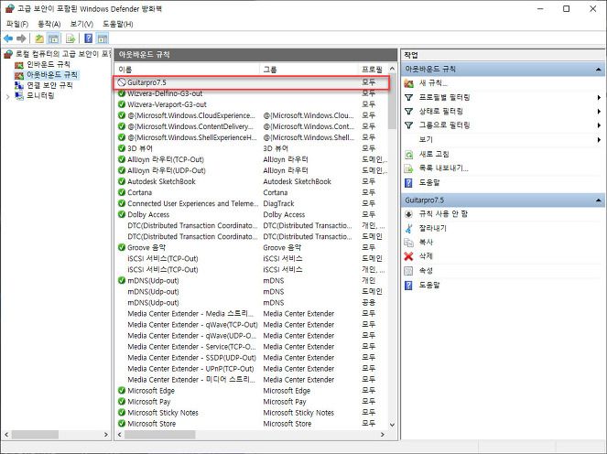This screenshot has height=454, width=607.
Task: Sort by 그룹 column header
Action: pos(309,70)
